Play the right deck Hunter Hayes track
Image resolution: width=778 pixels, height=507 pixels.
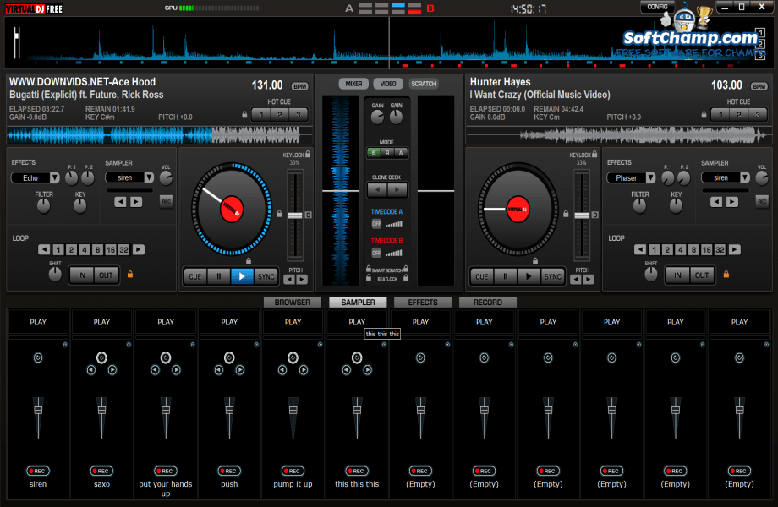pos(529,276)
